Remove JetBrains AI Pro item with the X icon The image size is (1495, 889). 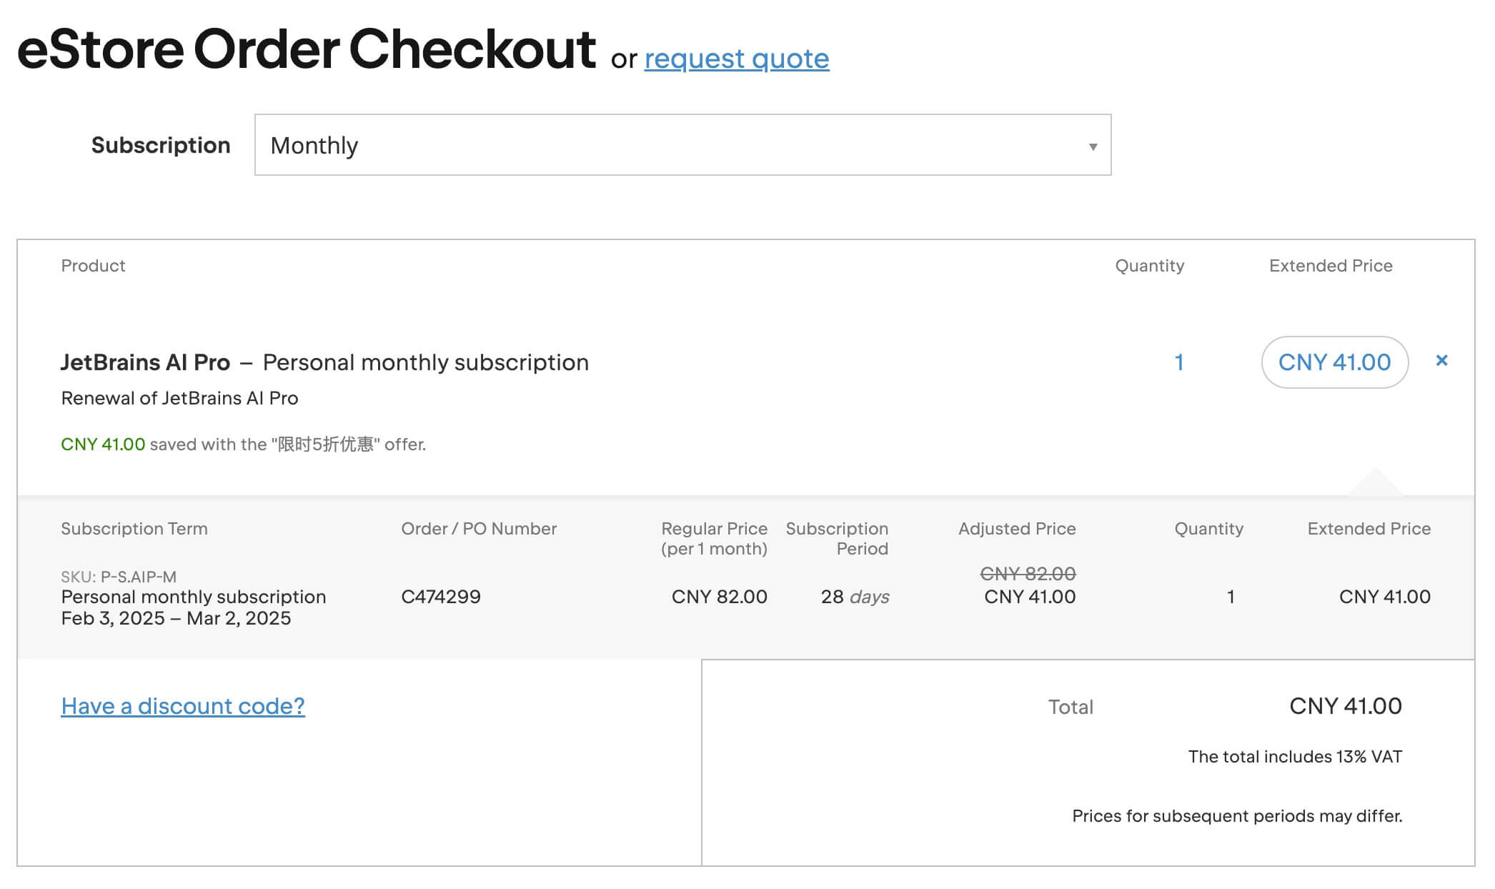[x=1441, y=361]
